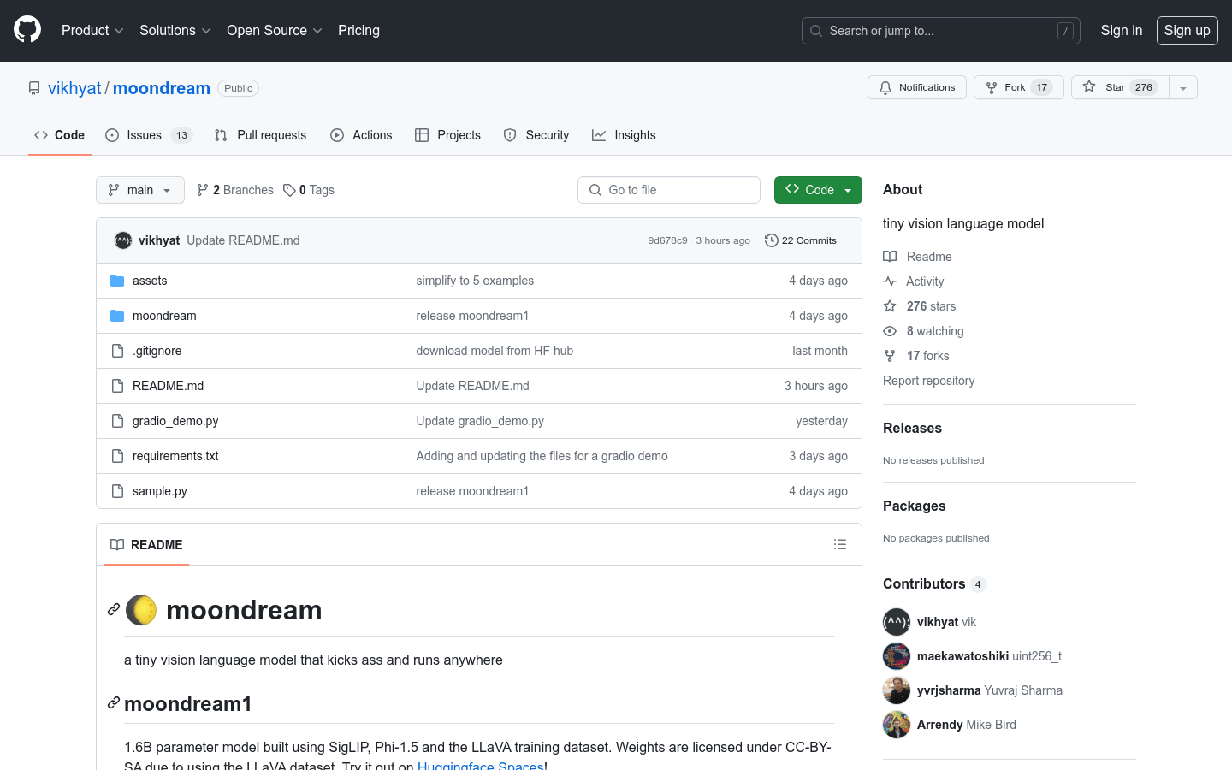Switch to the Security tab
Screen dimensions: 1232x770
536,135
